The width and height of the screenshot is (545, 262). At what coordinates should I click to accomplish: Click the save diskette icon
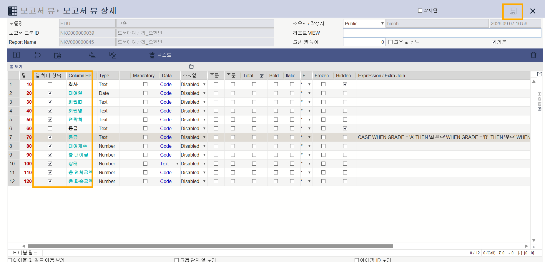(513, 11)
